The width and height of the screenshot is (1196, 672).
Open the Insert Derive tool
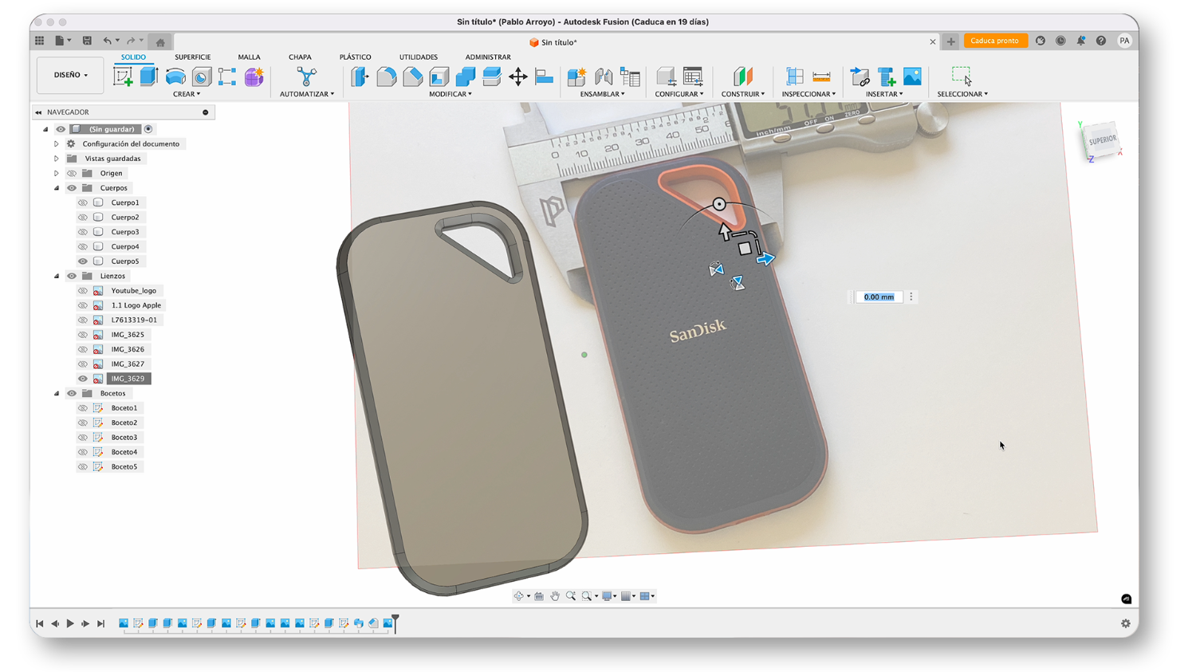click(x=860, y=77)
